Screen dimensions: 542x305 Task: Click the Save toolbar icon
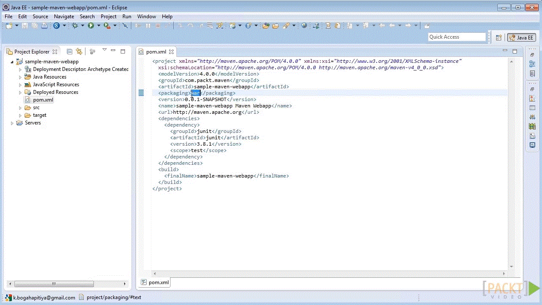[25, 25]
